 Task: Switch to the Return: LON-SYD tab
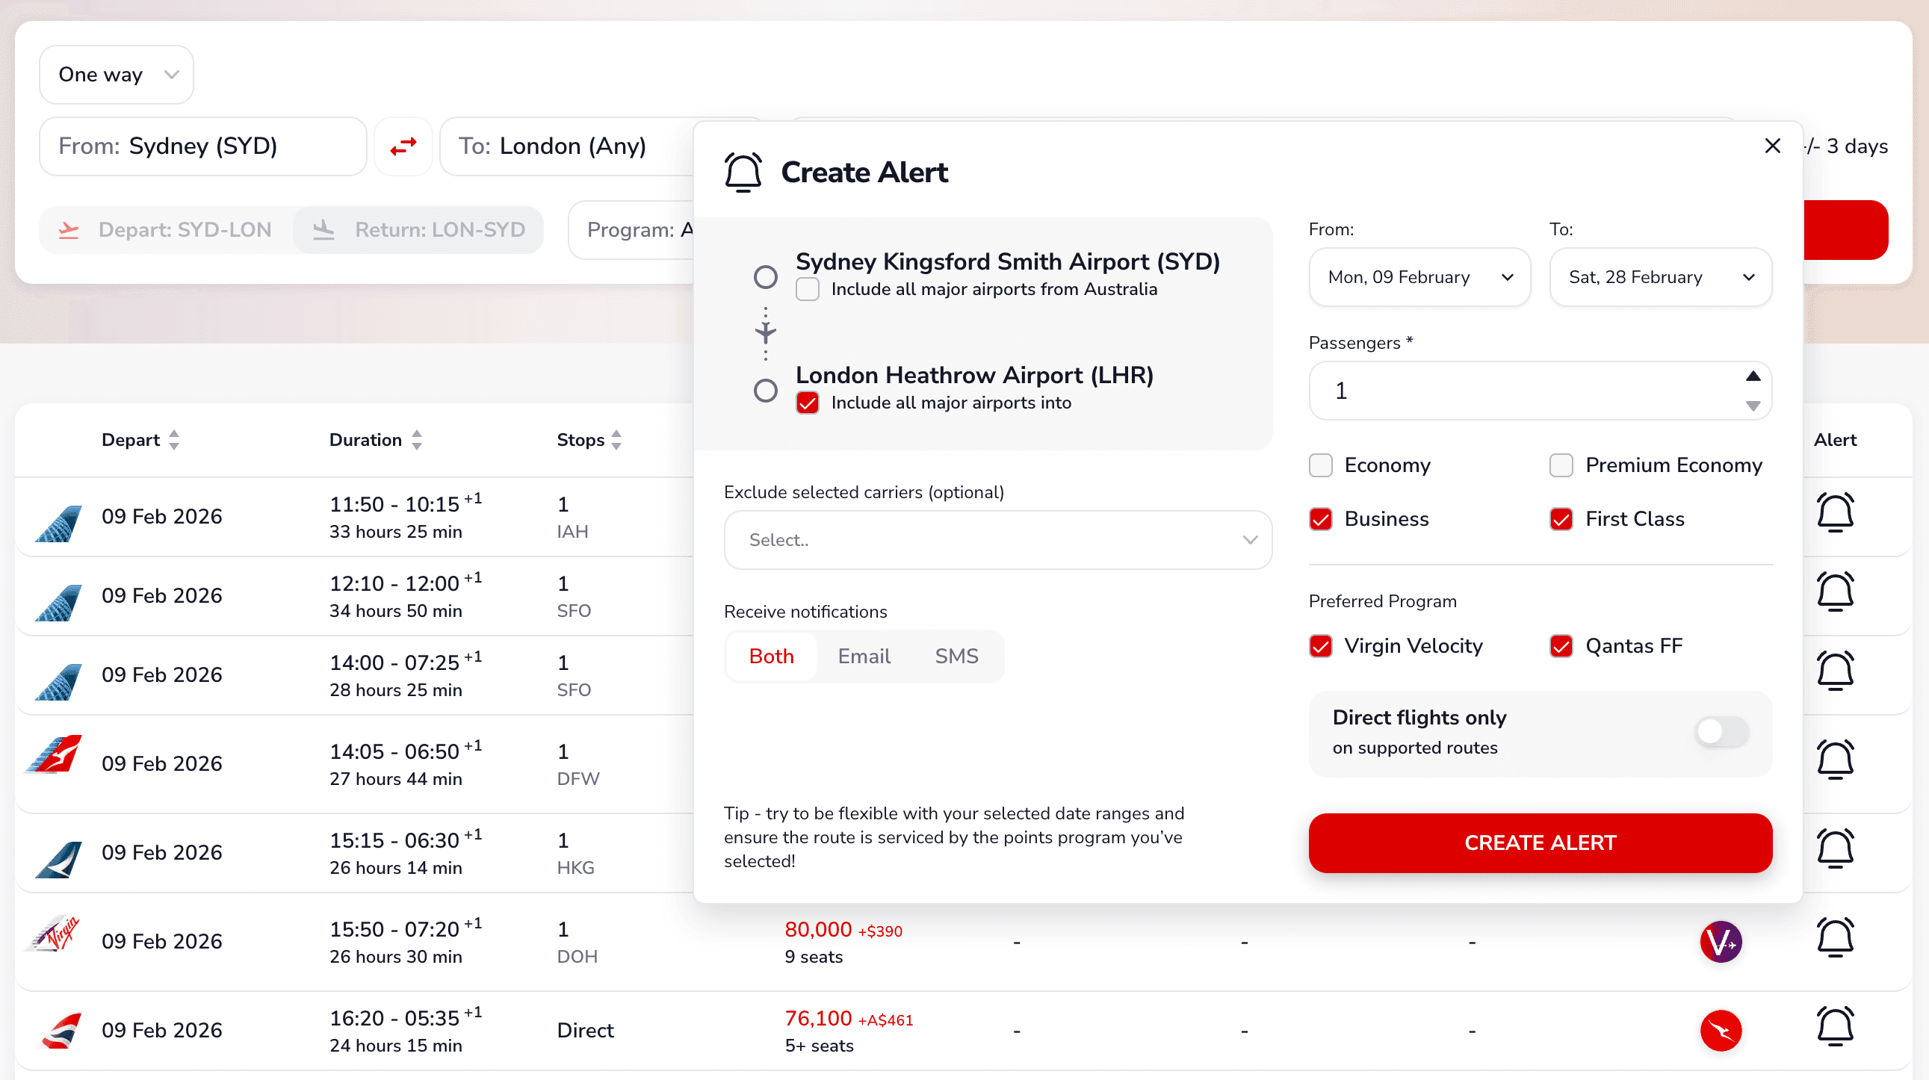[x=419, y=230]
